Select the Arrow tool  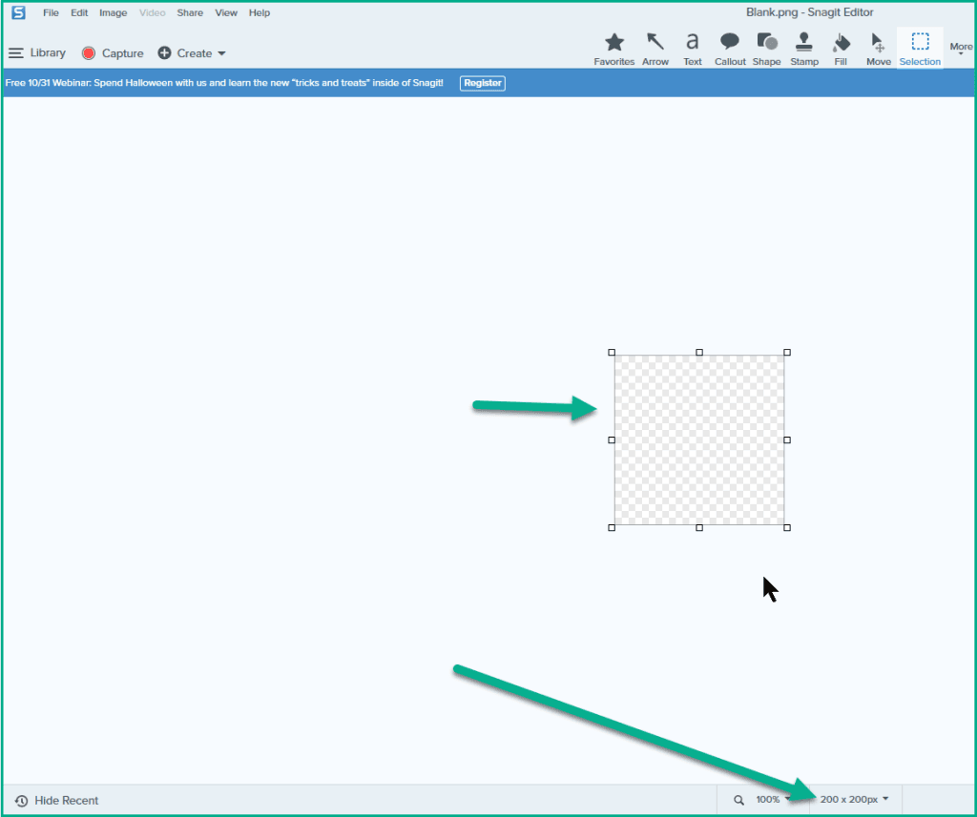655,48
